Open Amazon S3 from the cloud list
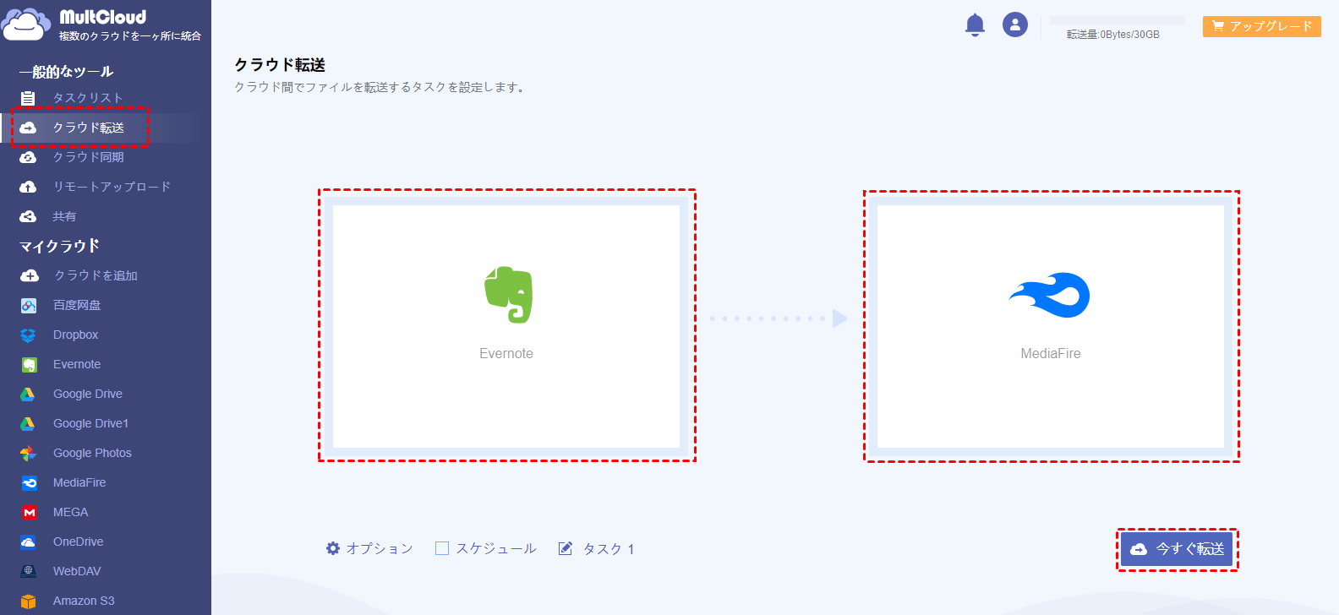This screenshot has height=615, width=1339. pos(84,601)
